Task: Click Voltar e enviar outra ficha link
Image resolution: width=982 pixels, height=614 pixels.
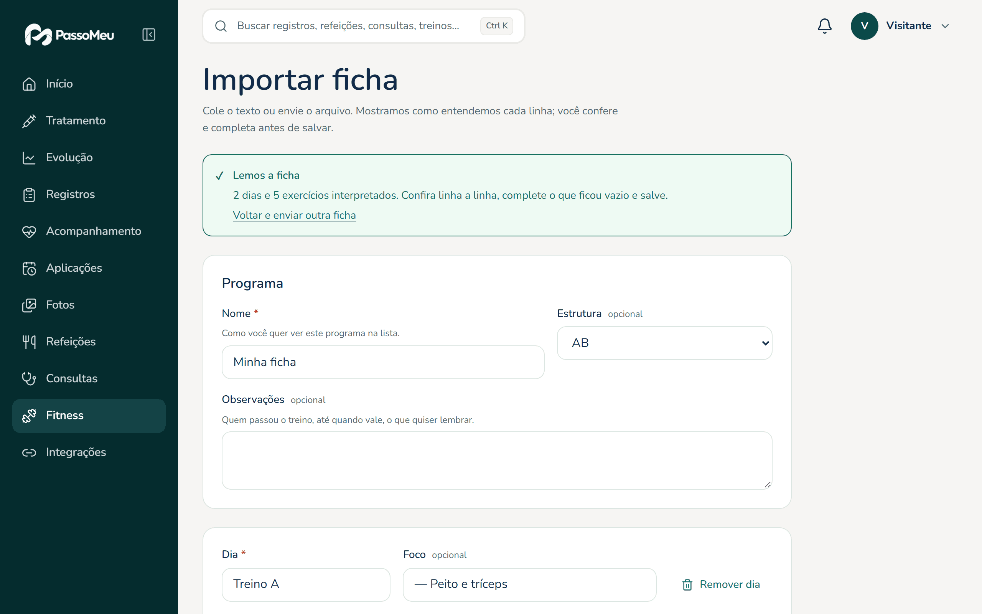Action: (x=294, y=215)
